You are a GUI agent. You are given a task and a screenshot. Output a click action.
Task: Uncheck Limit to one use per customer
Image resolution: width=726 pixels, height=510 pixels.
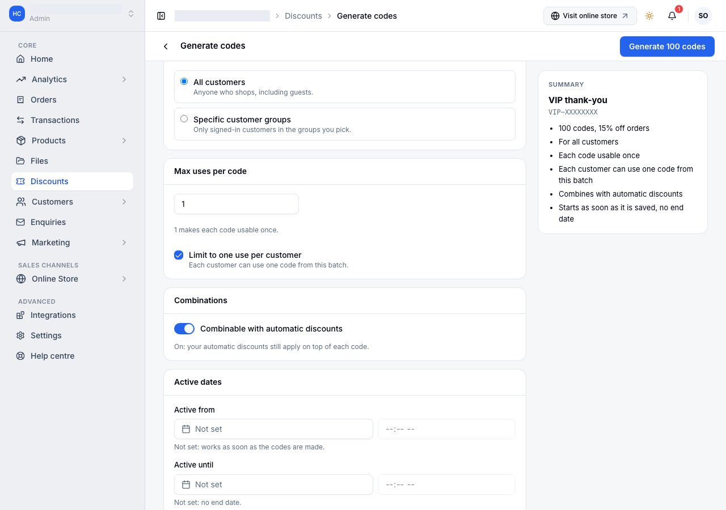click(x=179, y=255)
